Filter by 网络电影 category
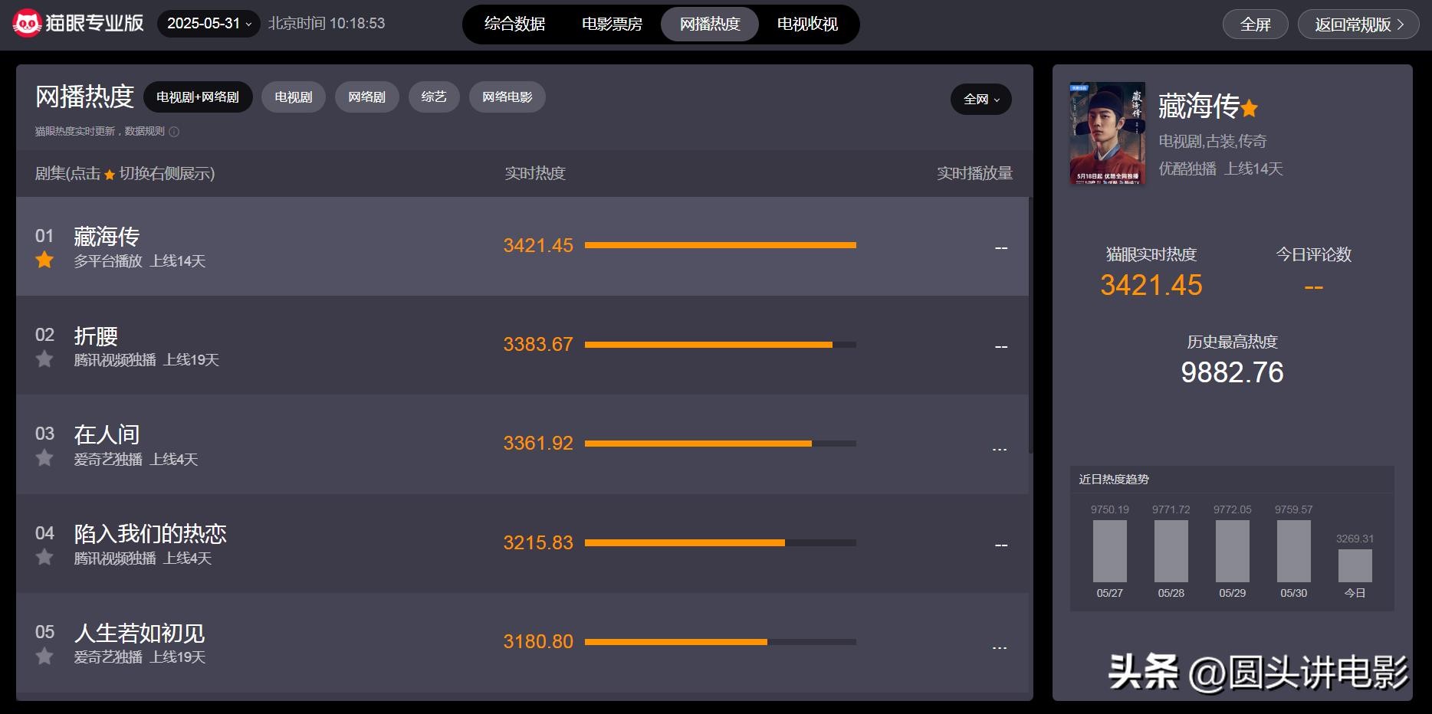 507,97
